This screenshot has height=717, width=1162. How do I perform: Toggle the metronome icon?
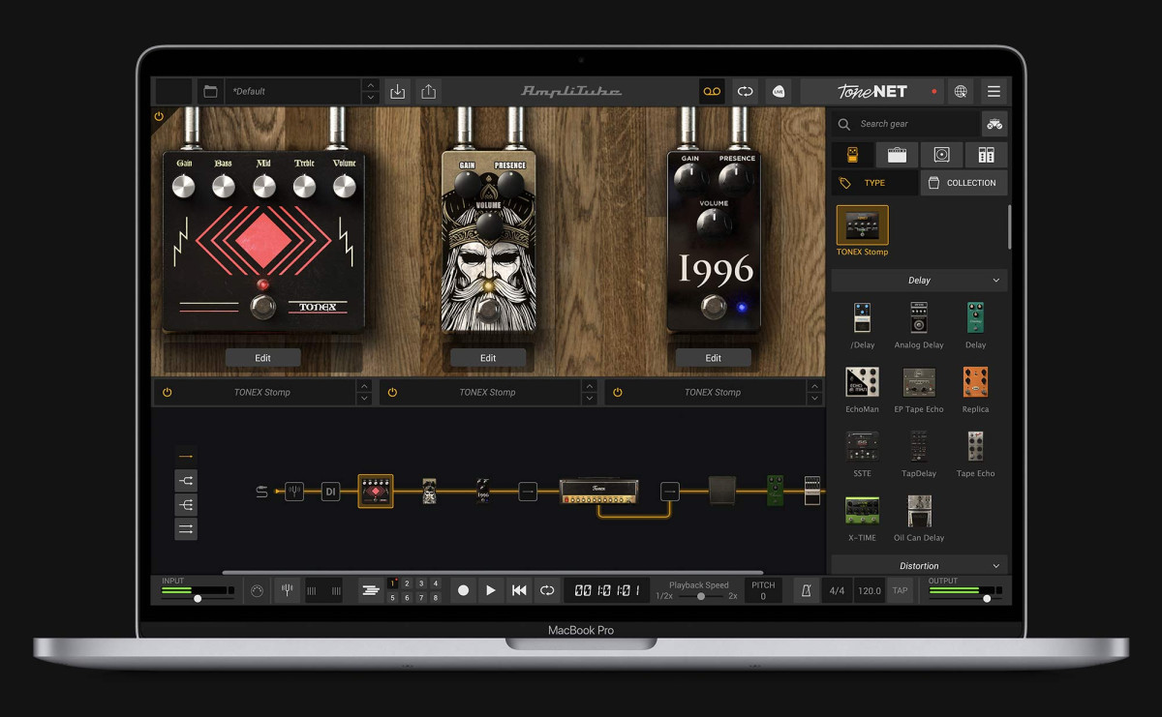pyautogui.click(x=806, y=590)
